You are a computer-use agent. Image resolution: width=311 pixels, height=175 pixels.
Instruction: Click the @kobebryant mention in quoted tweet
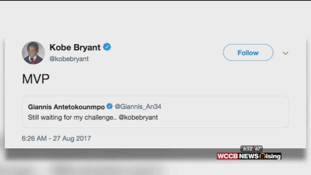138,117
